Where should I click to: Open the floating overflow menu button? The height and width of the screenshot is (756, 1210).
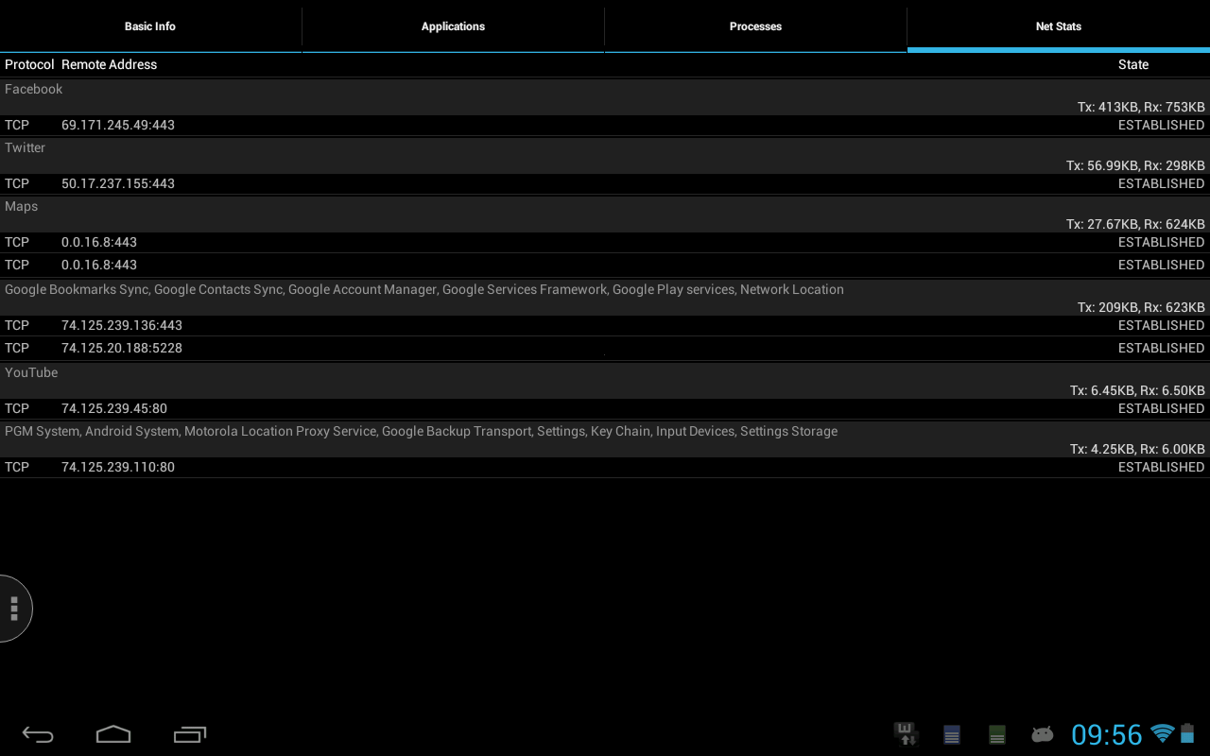(14, 609)
